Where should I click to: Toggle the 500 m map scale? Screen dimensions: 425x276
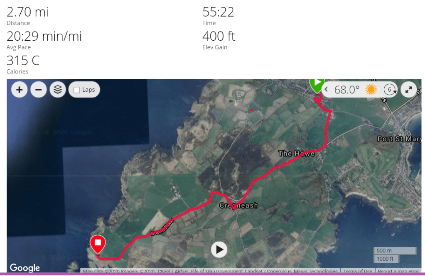click(395, 251)
